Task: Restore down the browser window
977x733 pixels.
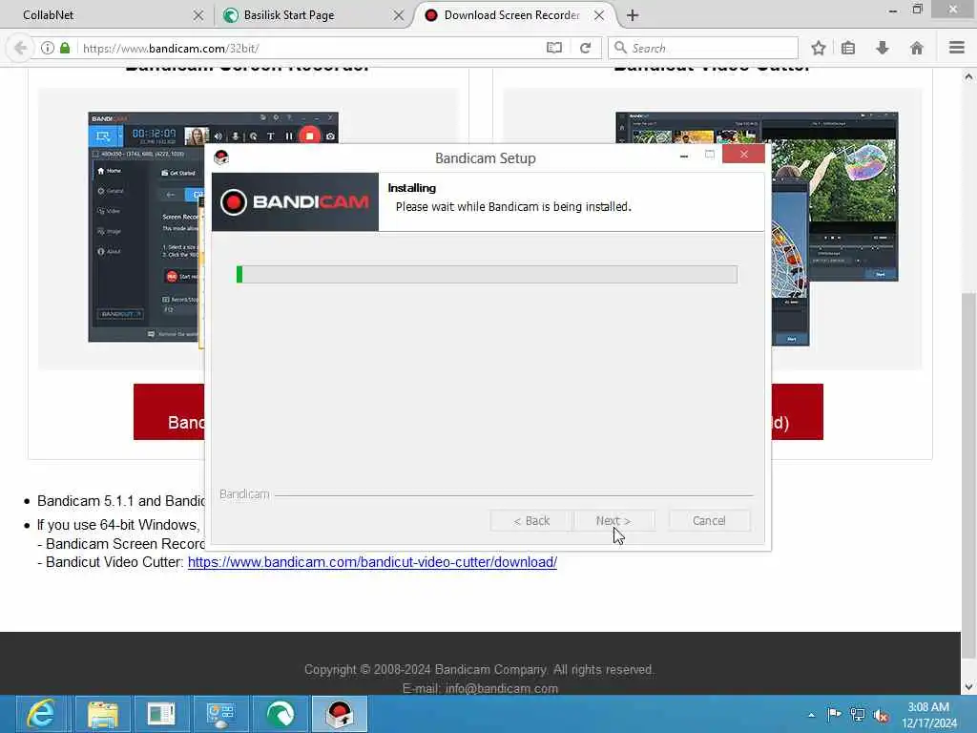Action: [917, 10]
